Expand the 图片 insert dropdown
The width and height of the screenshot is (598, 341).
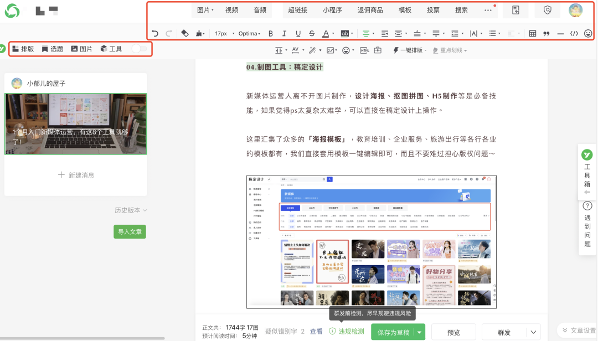(205, 11)
